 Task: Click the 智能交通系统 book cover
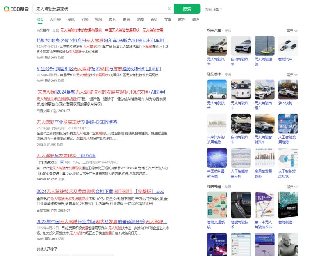tap(217, 205)
